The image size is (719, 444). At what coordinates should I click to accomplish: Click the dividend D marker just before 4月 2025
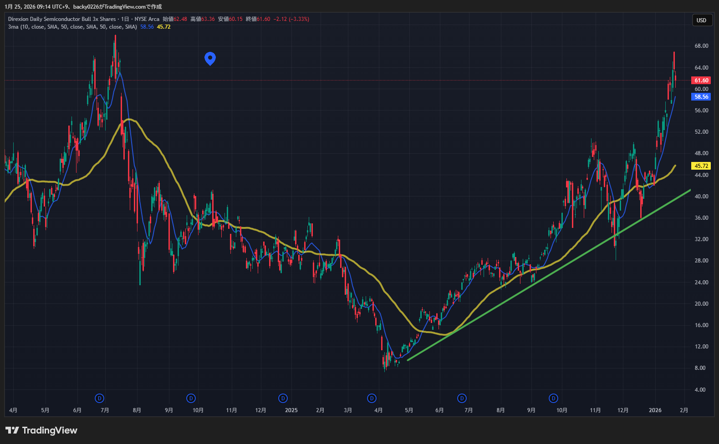click(372, 399)
